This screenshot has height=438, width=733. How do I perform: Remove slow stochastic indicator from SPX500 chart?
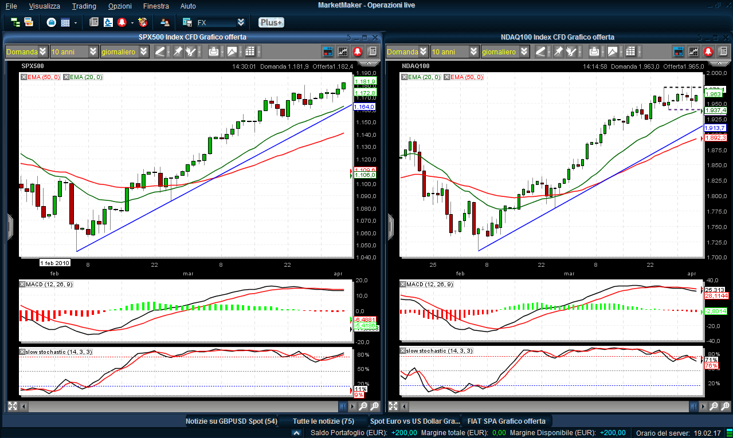pyautogui.click(x=22, y=352)
